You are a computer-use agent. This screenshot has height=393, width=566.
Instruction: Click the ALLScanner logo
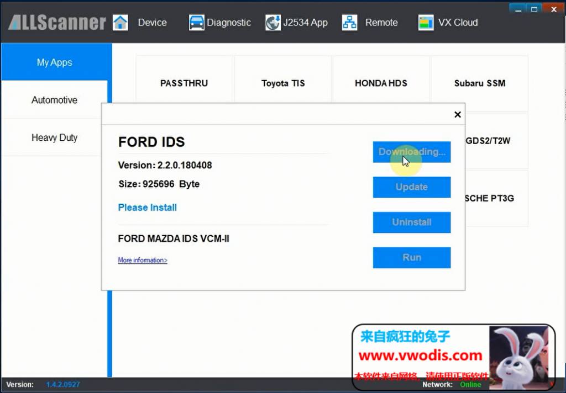(x=55, y=23)
